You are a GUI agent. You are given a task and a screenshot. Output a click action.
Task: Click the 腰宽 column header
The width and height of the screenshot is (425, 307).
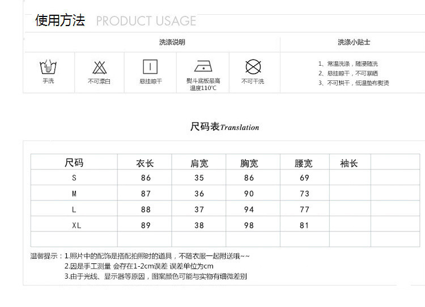304,163
